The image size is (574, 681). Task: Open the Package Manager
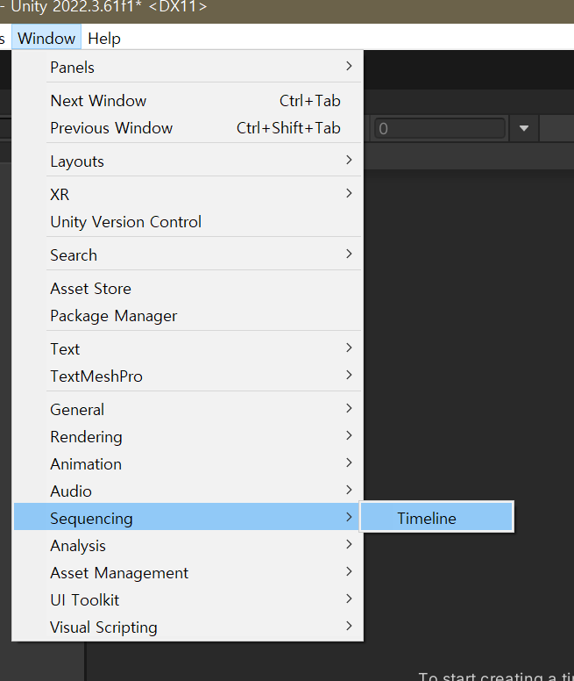[188, 316]
